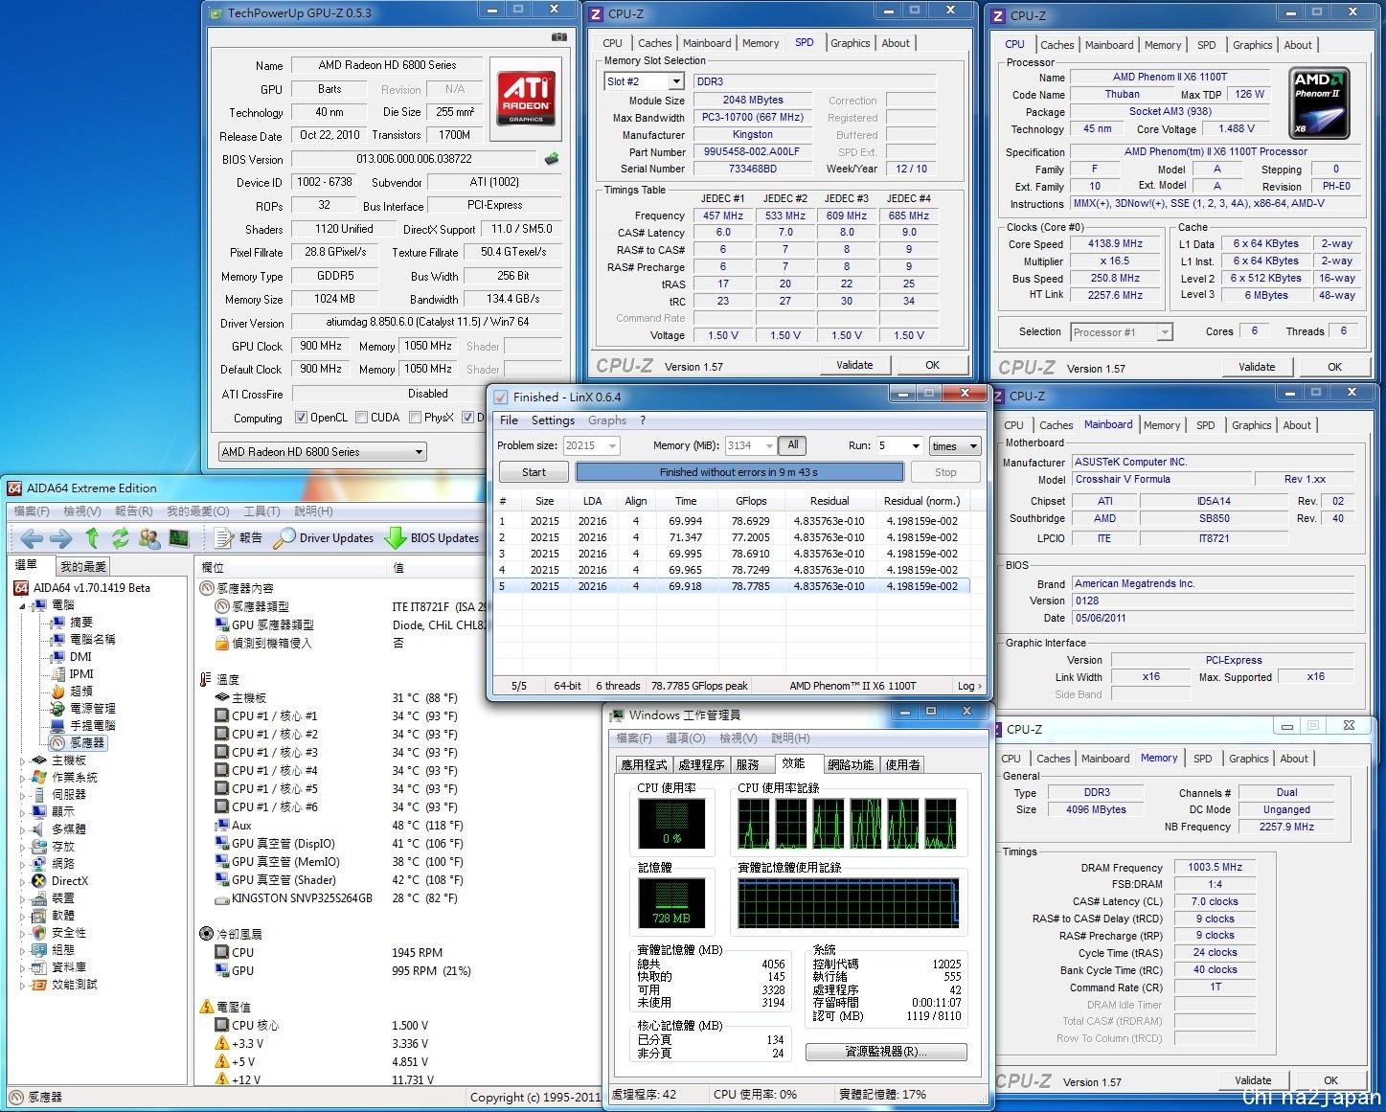Click the AMD Phenom II logo in CPU-Z
This screenshot has width=1386, height=1112.
click(x=1320, y=101)
